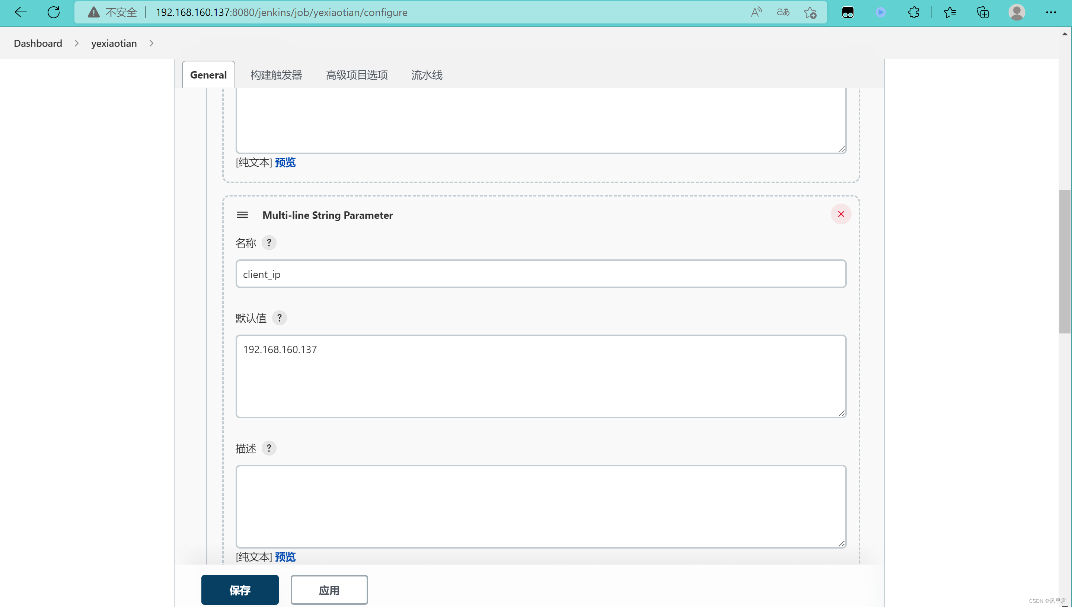Screen dimensions: 1072x607
Task: Open help for the 默认值 field
Action: [x=280, y=318]
